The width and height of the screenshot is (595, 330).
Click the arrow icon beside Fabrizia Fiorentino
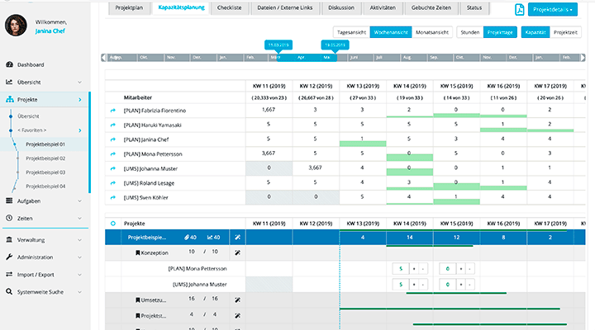[112, 110]
